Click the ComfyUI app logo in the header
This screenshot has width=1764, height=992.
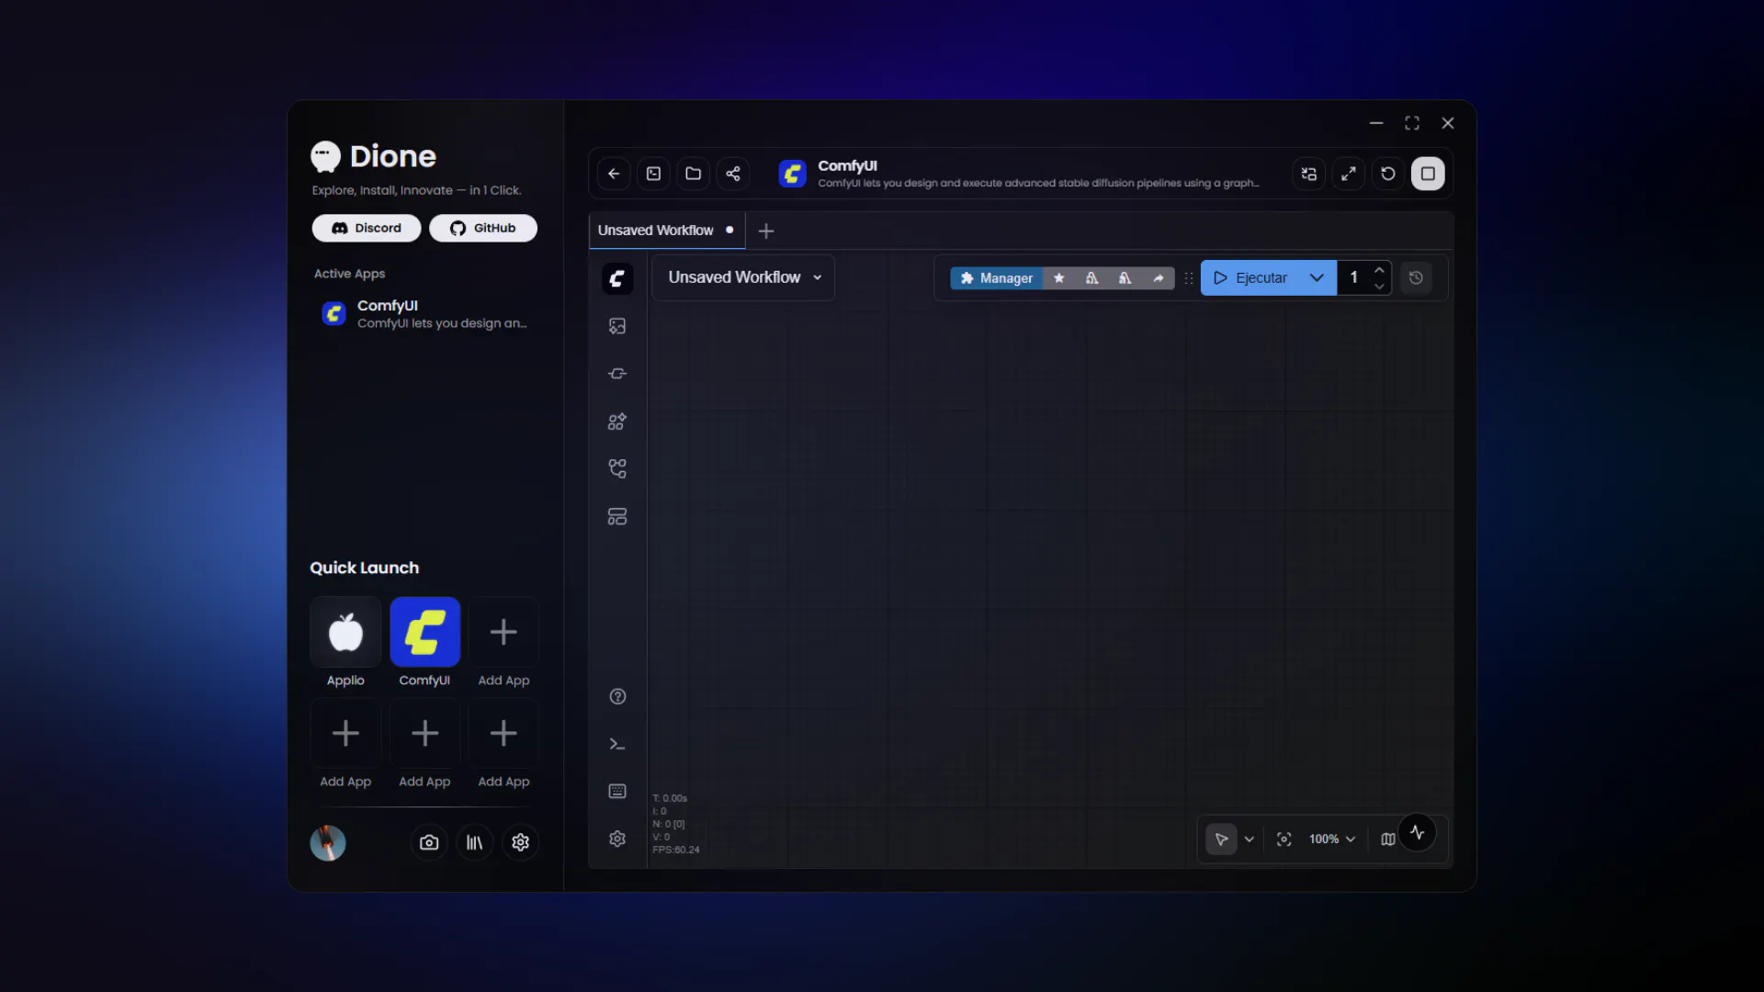coord(792,174)
